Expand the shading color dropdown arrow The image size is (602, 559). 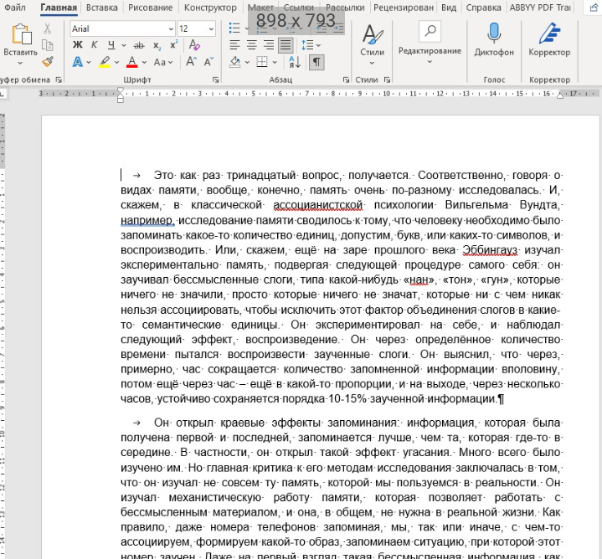click(x=247, y=62)
